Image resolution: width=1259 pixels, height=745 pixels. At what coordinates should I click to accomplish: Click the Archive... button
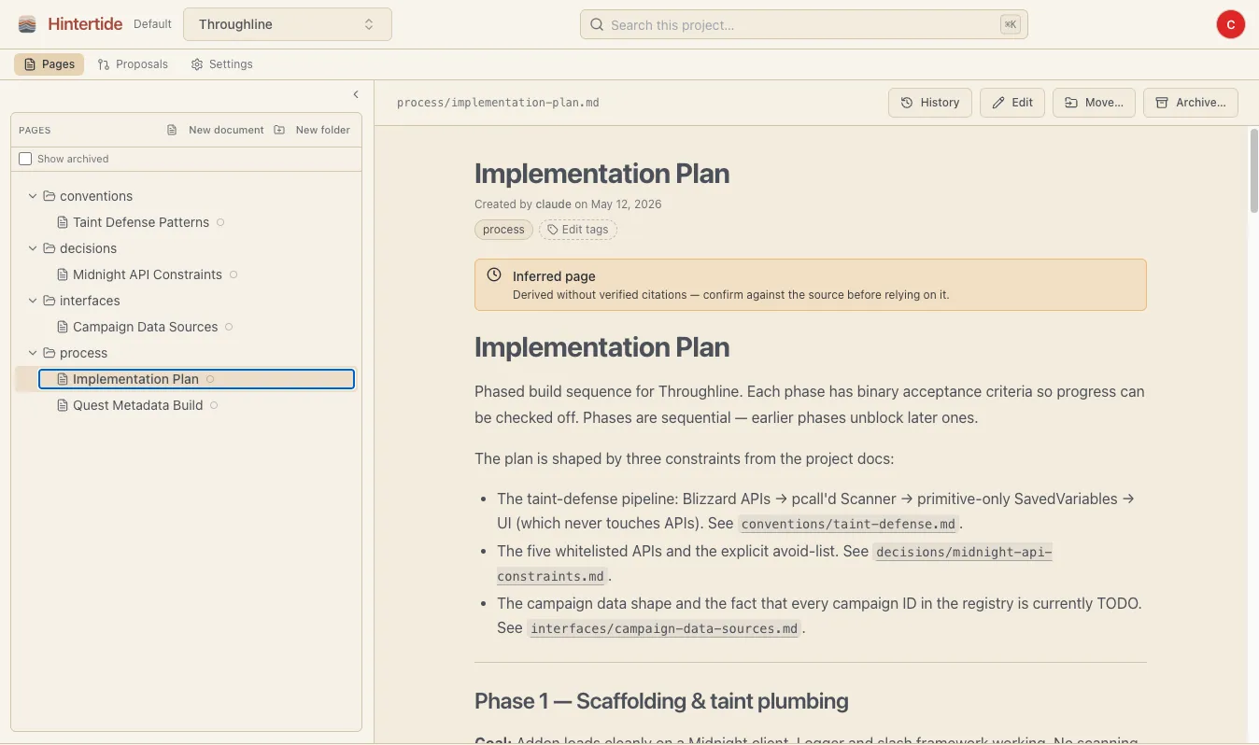point(1191,103)
